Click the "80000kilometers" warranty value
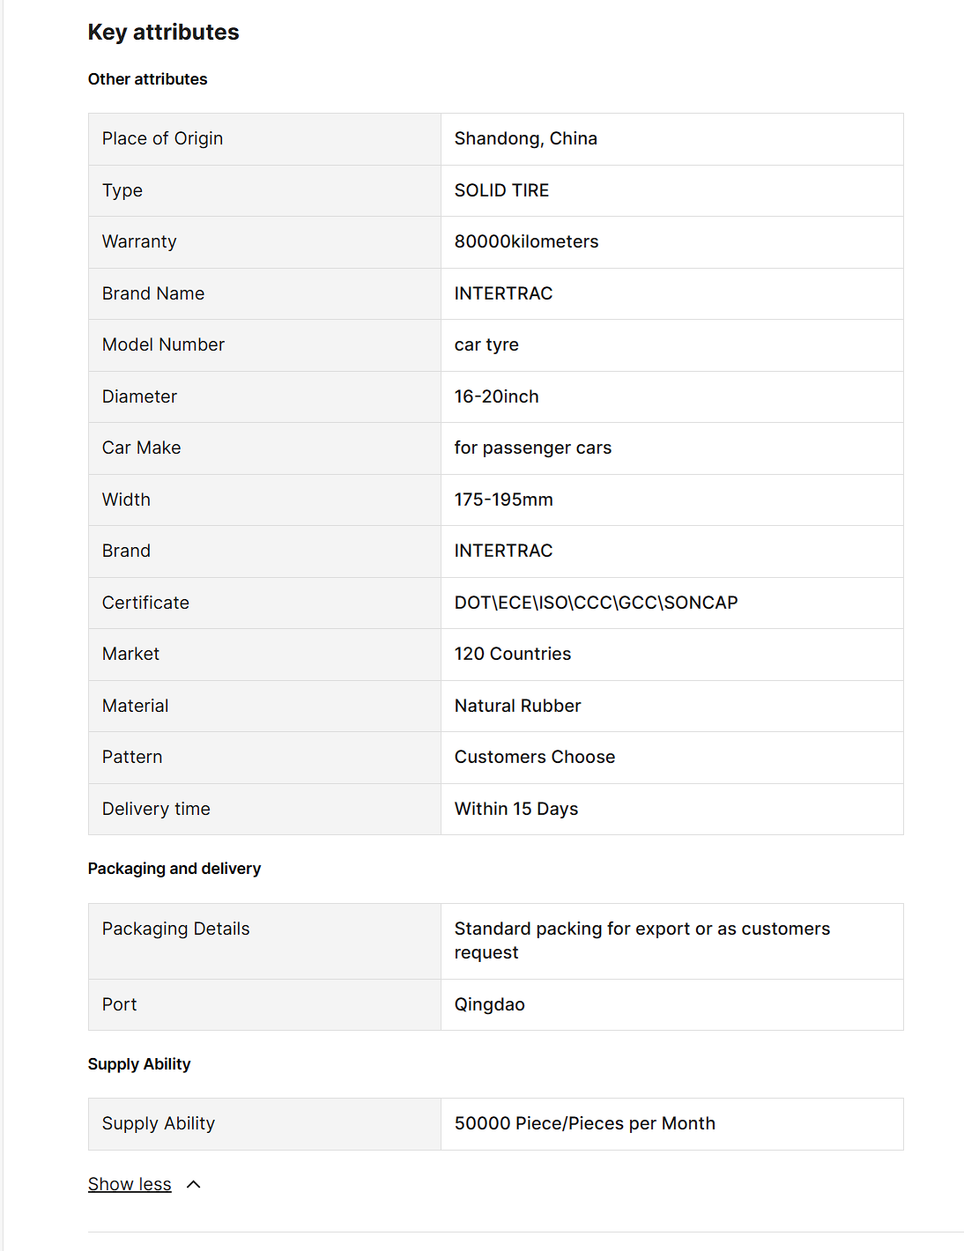Screen dimensions: 964x1251 [x=526, y=241]
